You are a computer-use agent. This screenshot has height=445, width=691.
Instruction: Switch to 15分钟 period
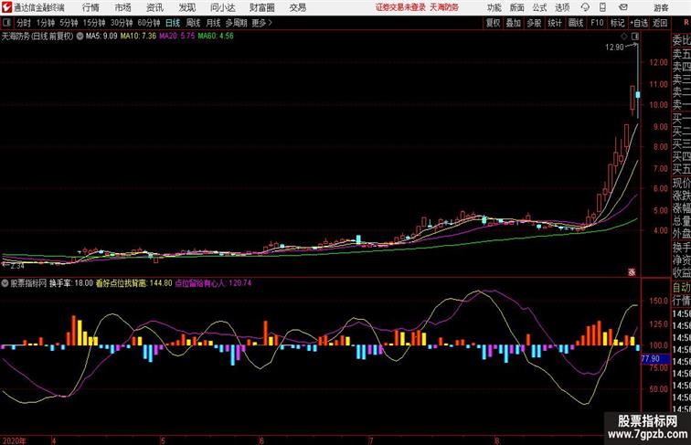[94, 23]
